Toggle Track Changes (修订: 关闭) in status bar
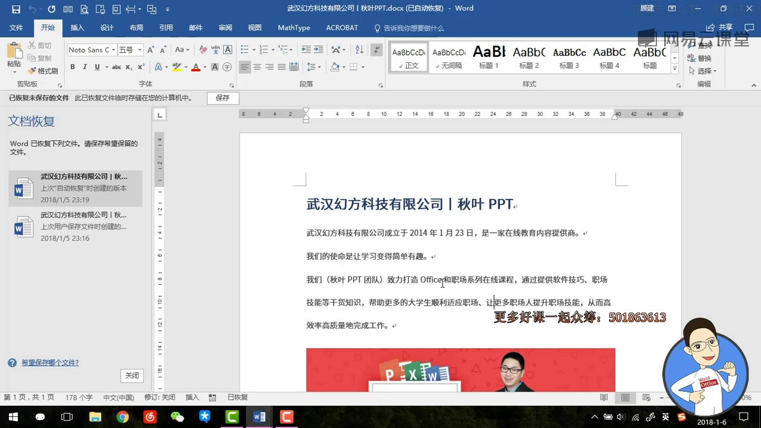 (160, 398)
